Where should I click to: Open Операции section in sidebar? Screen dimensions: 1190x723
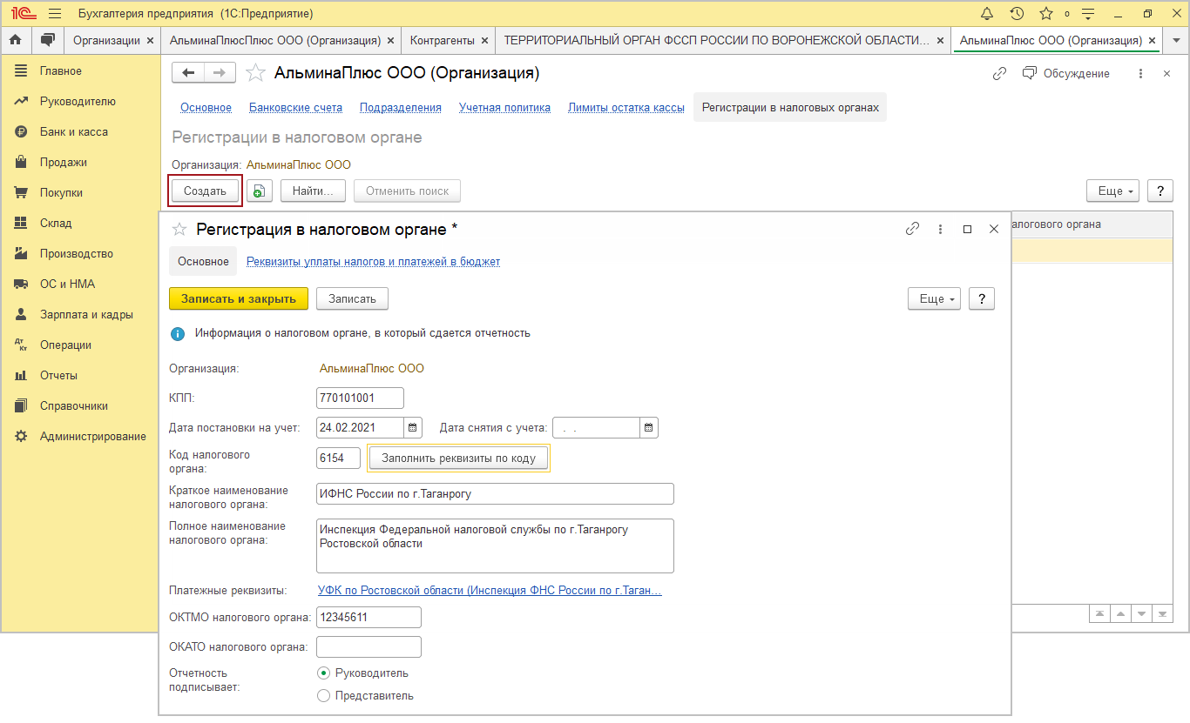(x=65, y=345)
